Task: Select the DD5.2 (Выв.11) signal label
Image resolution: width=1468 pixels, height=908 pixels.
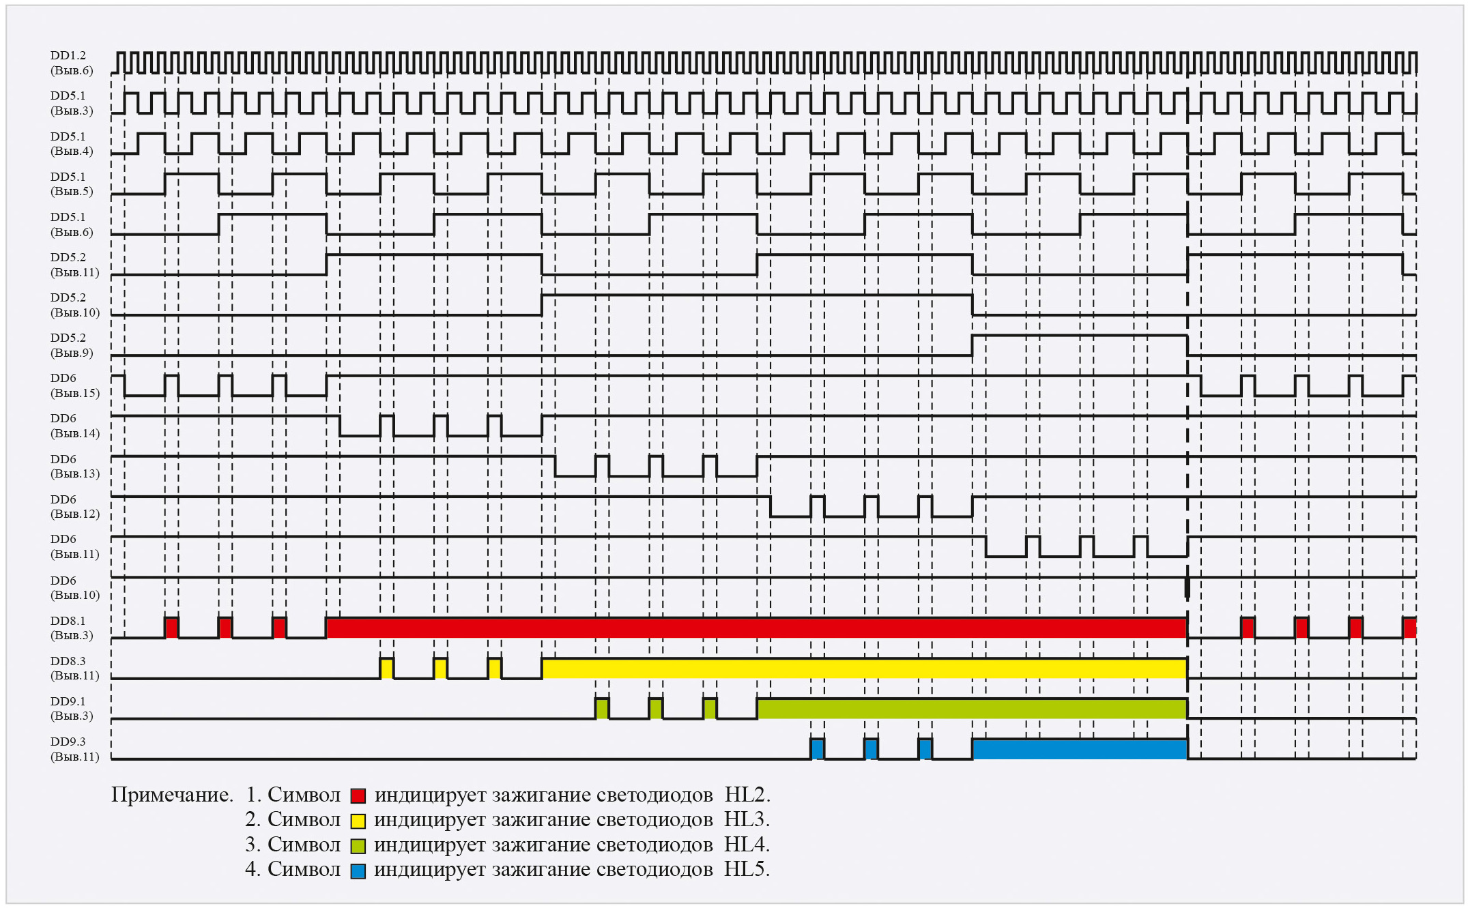Action: (75, 265)
